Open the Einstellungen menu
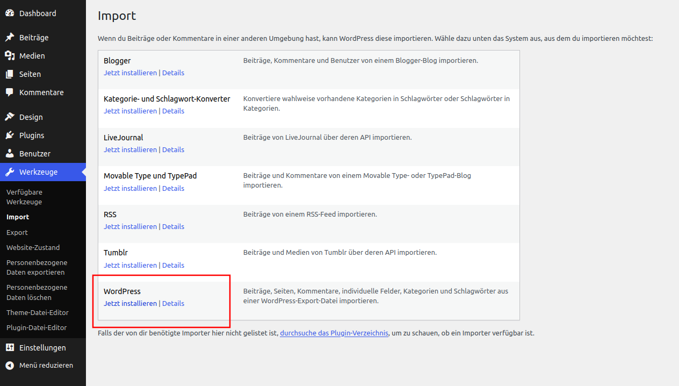This screenshot has height=386, width=679. (43, 348)
